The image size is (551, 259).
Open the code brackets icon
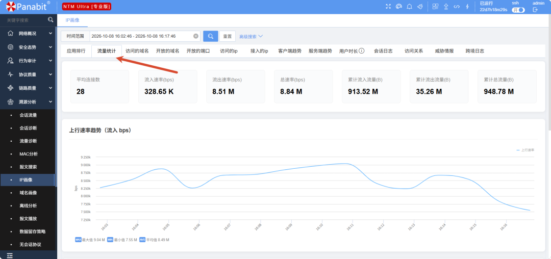457,6
